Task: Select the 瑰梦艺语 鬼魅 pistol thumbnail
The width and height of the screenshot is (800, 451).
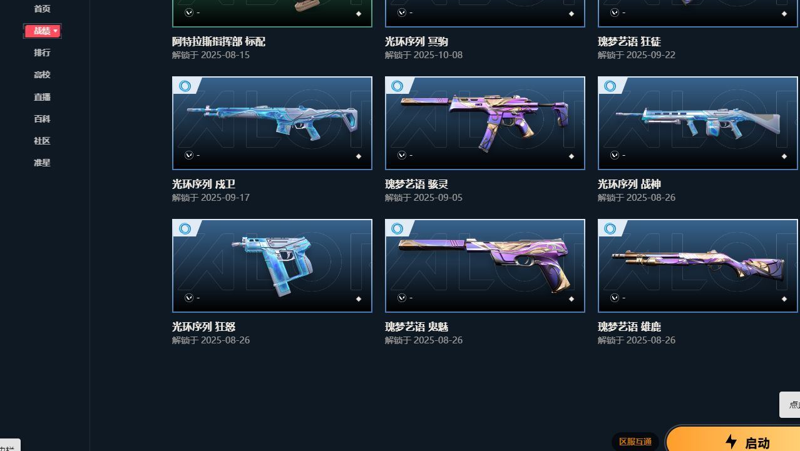Action: tap(485, 266)
